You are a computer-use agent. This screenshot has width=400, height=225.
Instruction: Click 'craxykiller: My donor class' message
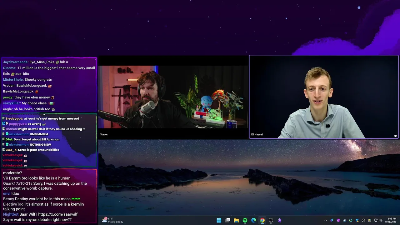coord(28,103)
